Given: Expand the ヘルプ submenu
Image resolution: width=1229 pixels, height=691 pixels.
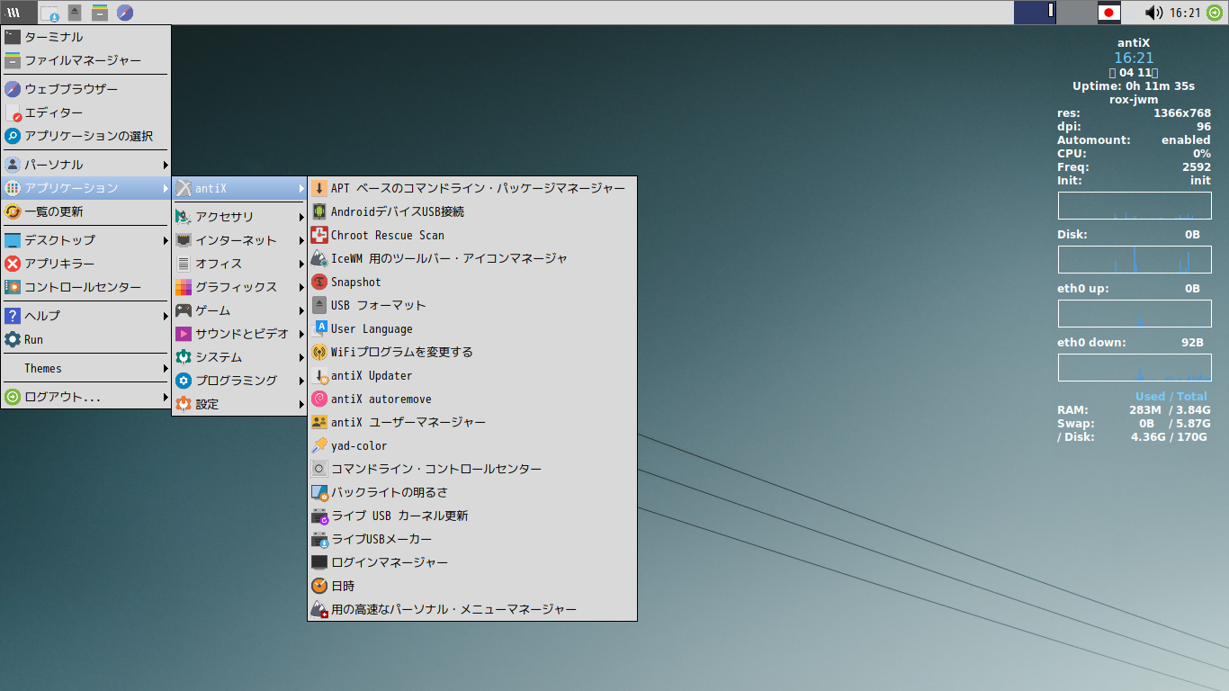Looking at the screenshot, I should (86, 316).
